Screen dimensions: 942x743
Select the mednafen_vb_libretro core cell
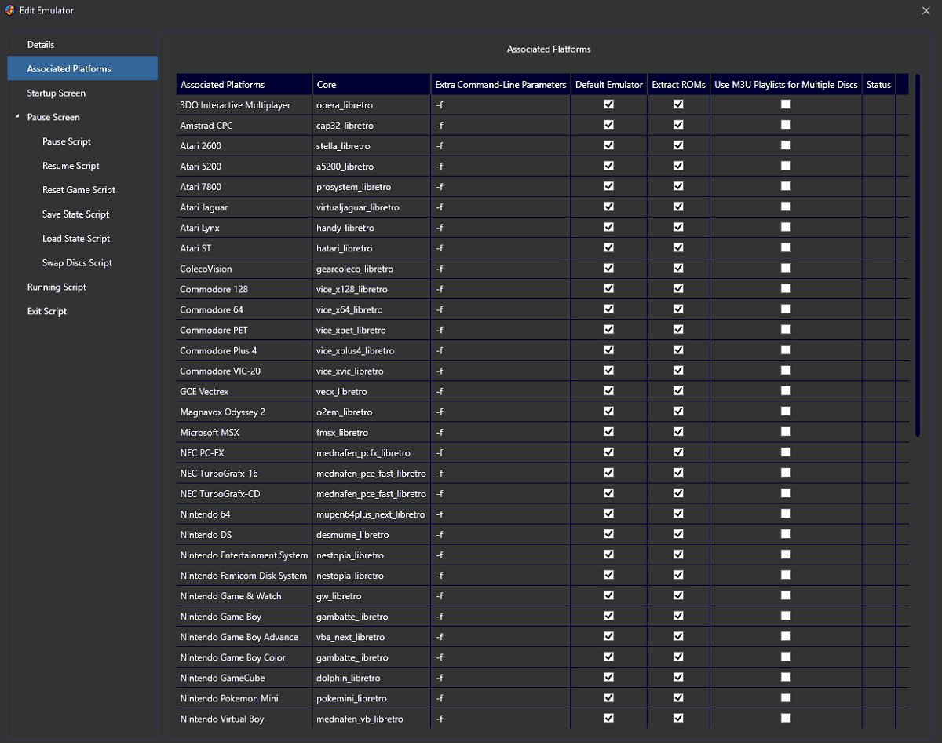click(x=371, y=719)
